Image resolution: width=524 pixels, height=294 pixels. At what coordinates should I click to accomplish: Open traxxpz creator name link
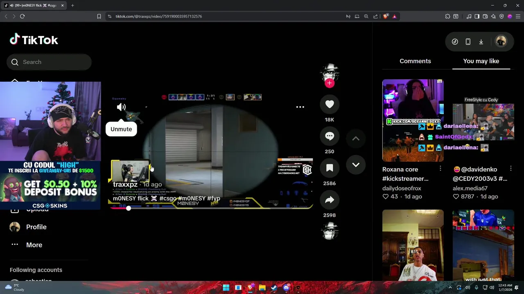125,185
